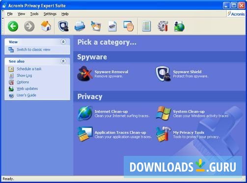
Task: Click the Application Traces Clean-up brush icon
Action: click(x=84, y=134)
